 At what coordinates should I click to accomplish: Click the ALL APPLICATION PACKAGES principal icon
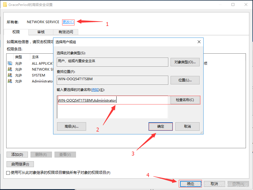(x=10, y=63)
